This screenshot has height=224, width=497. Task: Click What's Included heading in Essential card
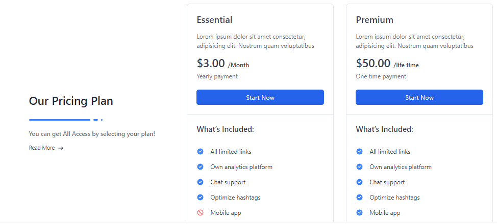click(x=226, y=129)
